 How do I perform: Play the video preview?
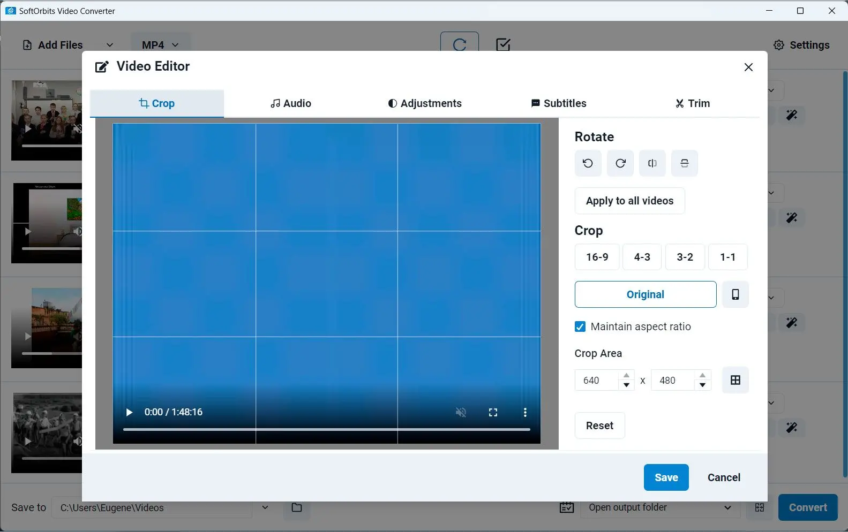coord(129,412)
